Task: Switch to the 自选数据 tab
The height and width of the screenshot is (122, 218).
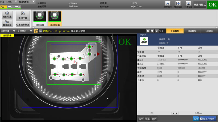Action: click(x=192, y=31)
